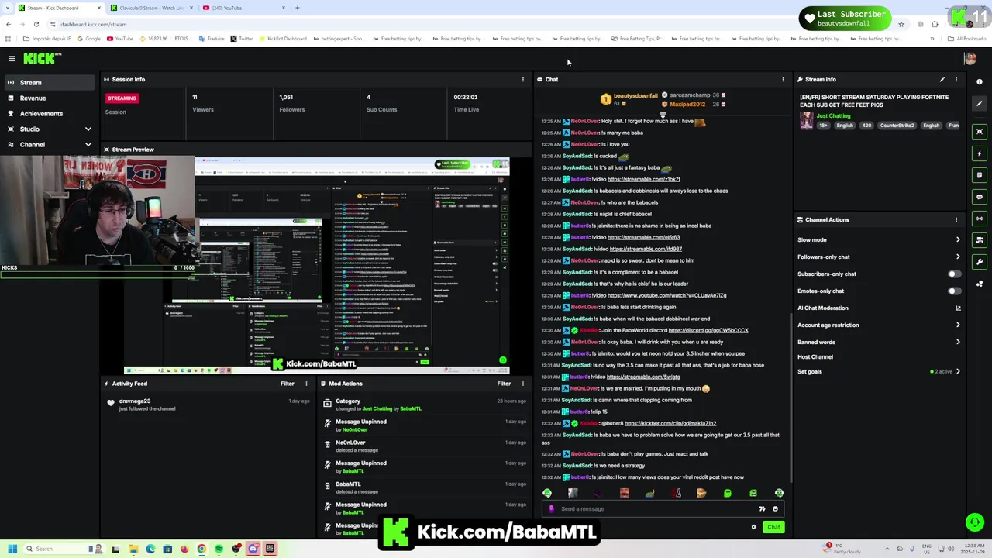
Task: Open chat settings gear icon
Action: coord(753,527)
